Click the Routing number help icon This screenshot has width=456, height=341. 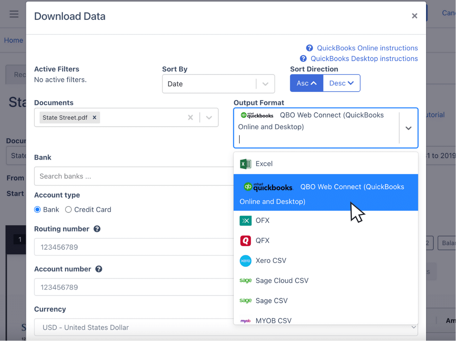point(97,229)
